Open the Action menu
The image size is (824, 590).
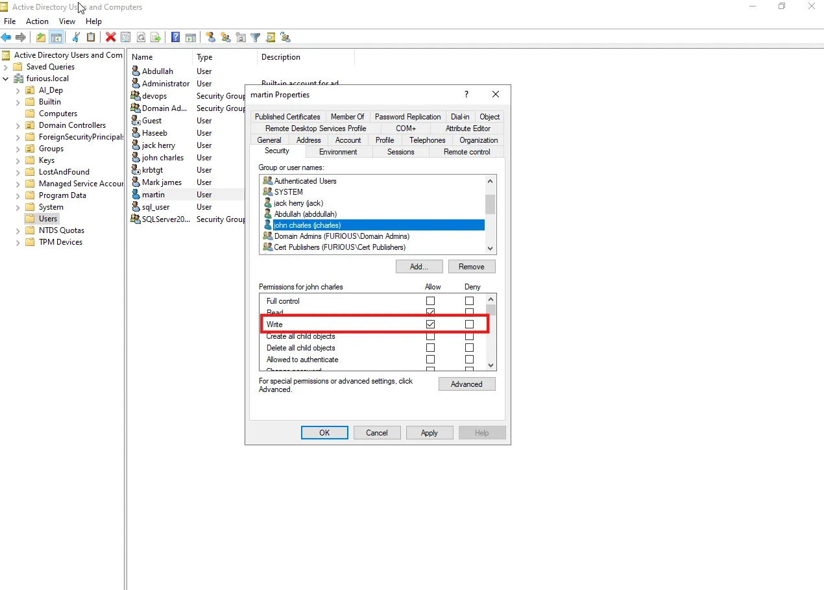point(37,21)
